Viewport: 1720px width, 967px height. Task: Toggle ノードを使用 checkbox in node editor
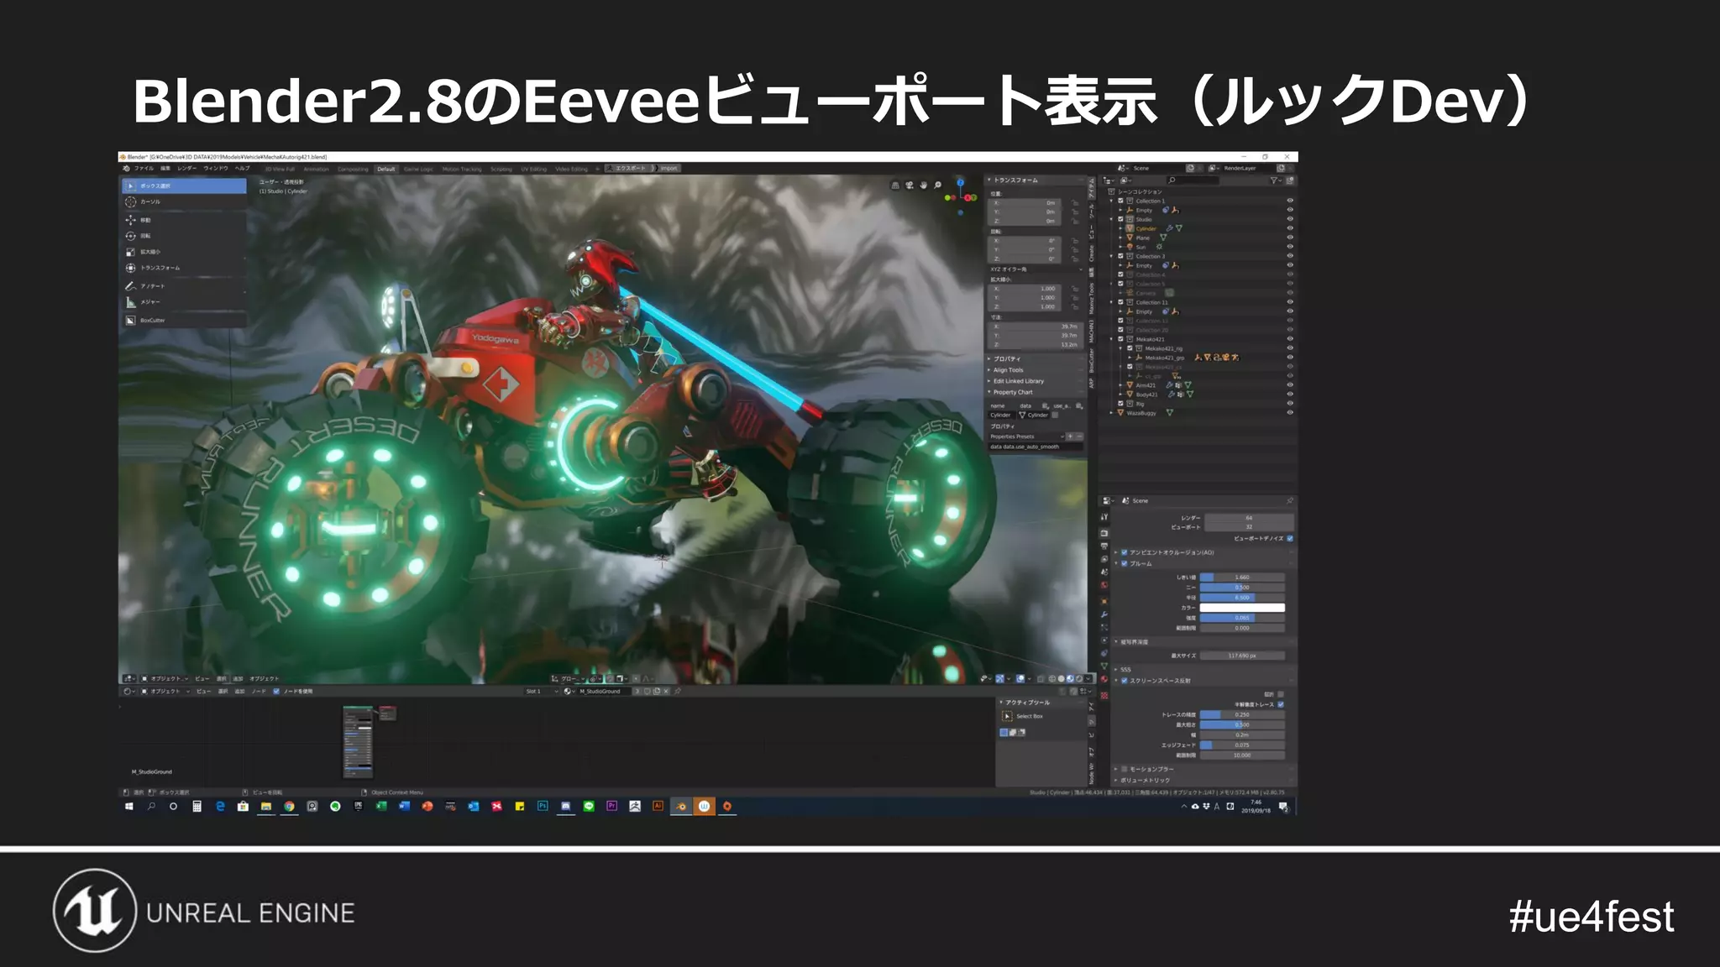(x=276, y=692)
